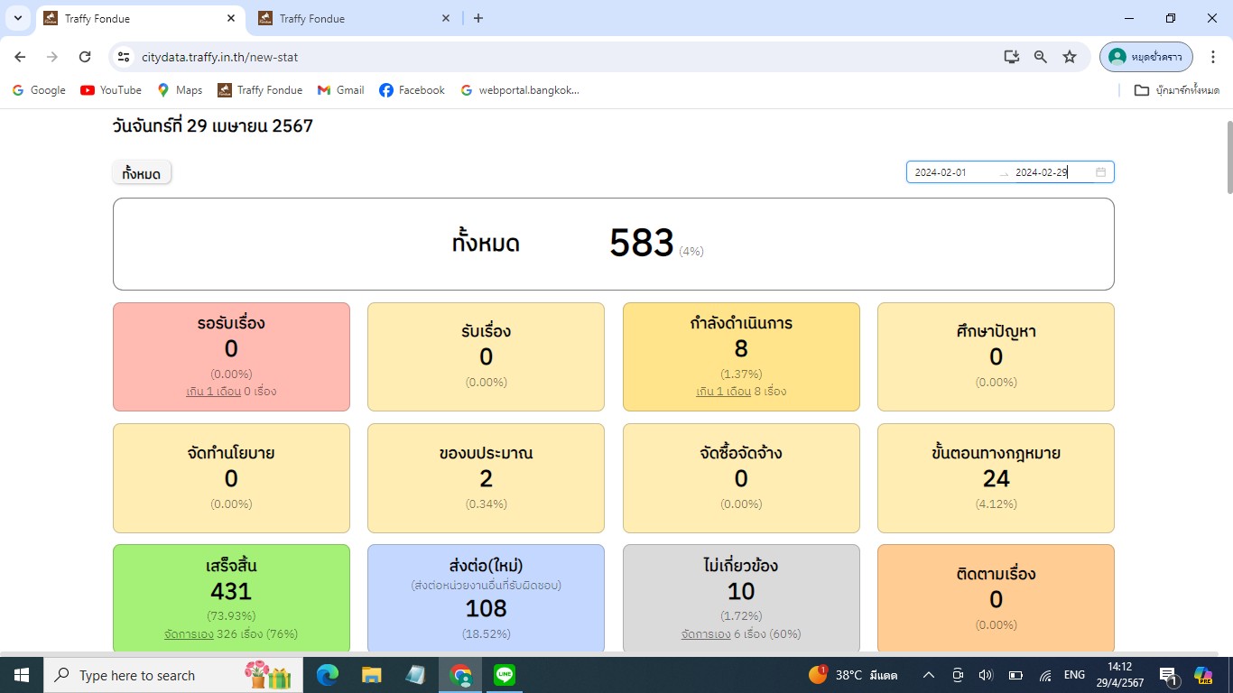Open Microsoft Edge from the taskbar

tap(328, 675)
